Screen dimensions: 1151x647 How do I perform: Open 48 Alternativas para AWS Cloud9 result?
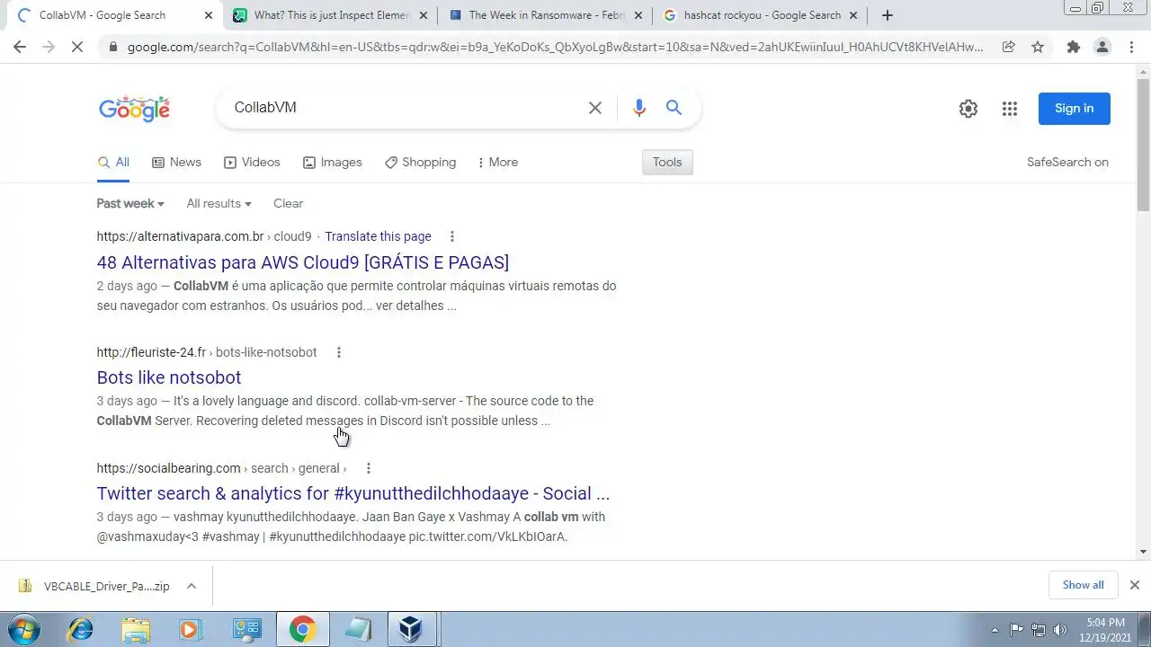click(x=303, y=262)
